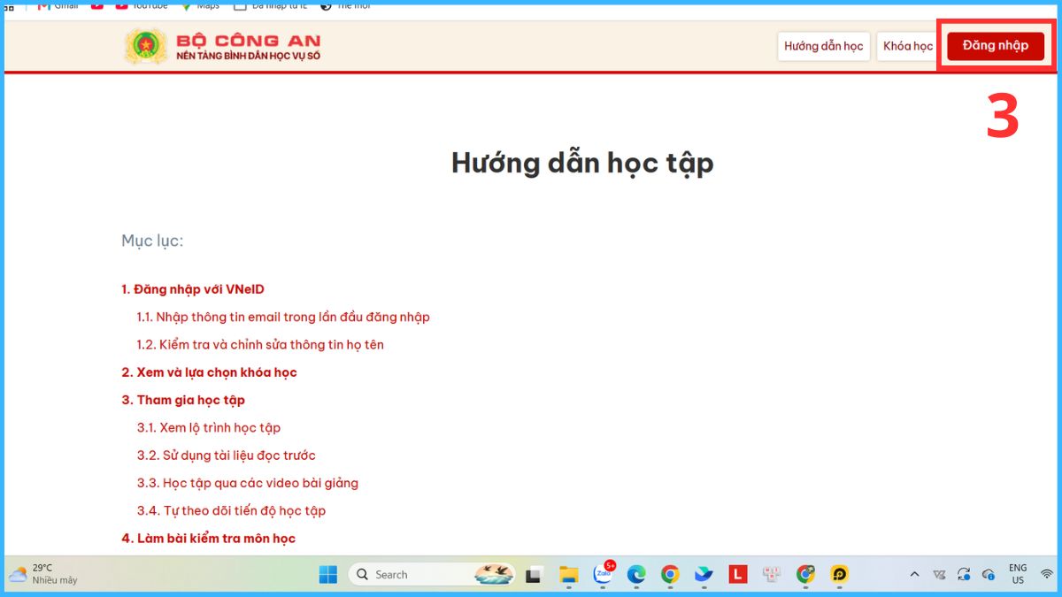The image size is (1062, 597).
Task: Show hidden system tray icons chevron
Action: [914, 574]
